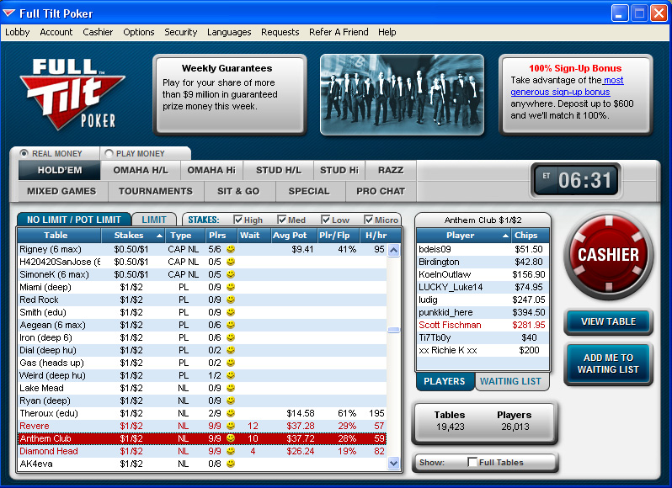
Task: Open the Cashier with the red chip
Action: (608, 254)
